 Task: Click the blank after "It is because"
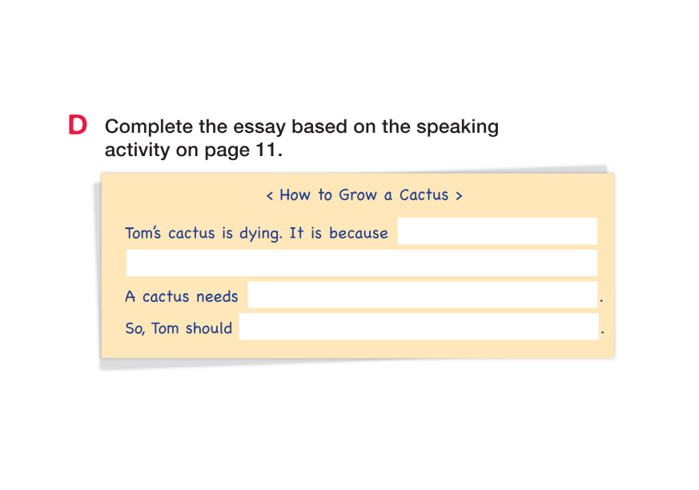[496, 231]
